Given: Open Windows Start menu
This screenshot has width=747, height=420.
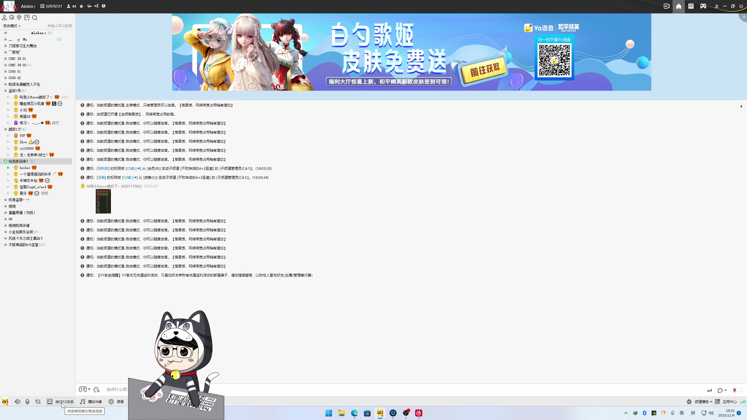Looking at the screenshot, I should click(329, 413).
